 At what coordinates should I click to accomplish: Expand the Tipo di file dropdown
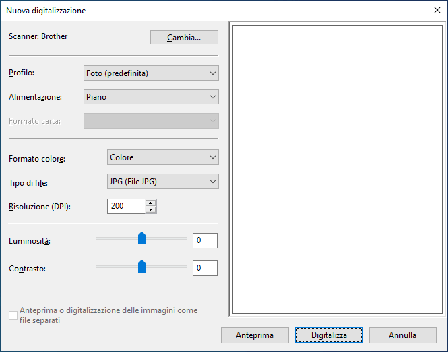(163, 181)
